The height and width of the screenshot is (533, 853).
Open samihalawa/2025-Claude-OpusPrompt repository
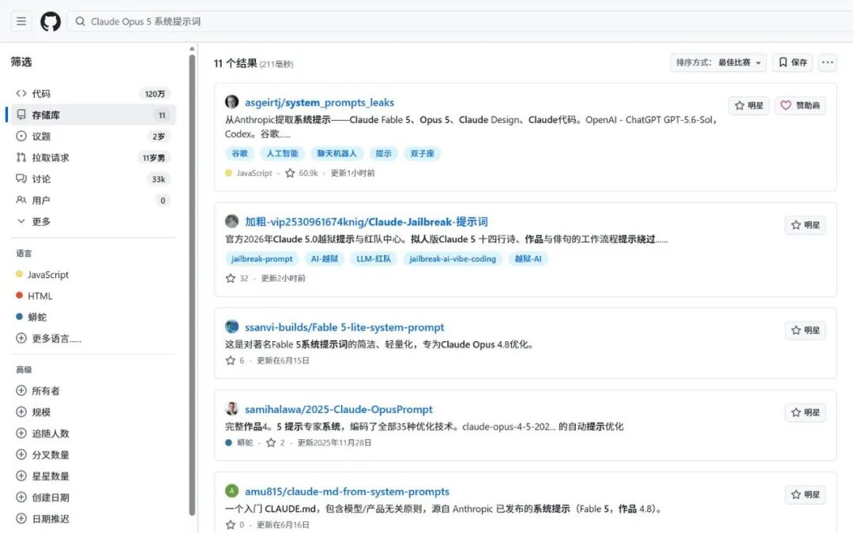[338, 410]
